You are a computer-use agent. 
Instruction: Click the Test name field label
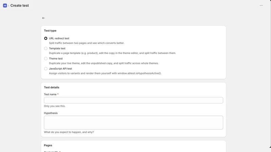(50, 95)
